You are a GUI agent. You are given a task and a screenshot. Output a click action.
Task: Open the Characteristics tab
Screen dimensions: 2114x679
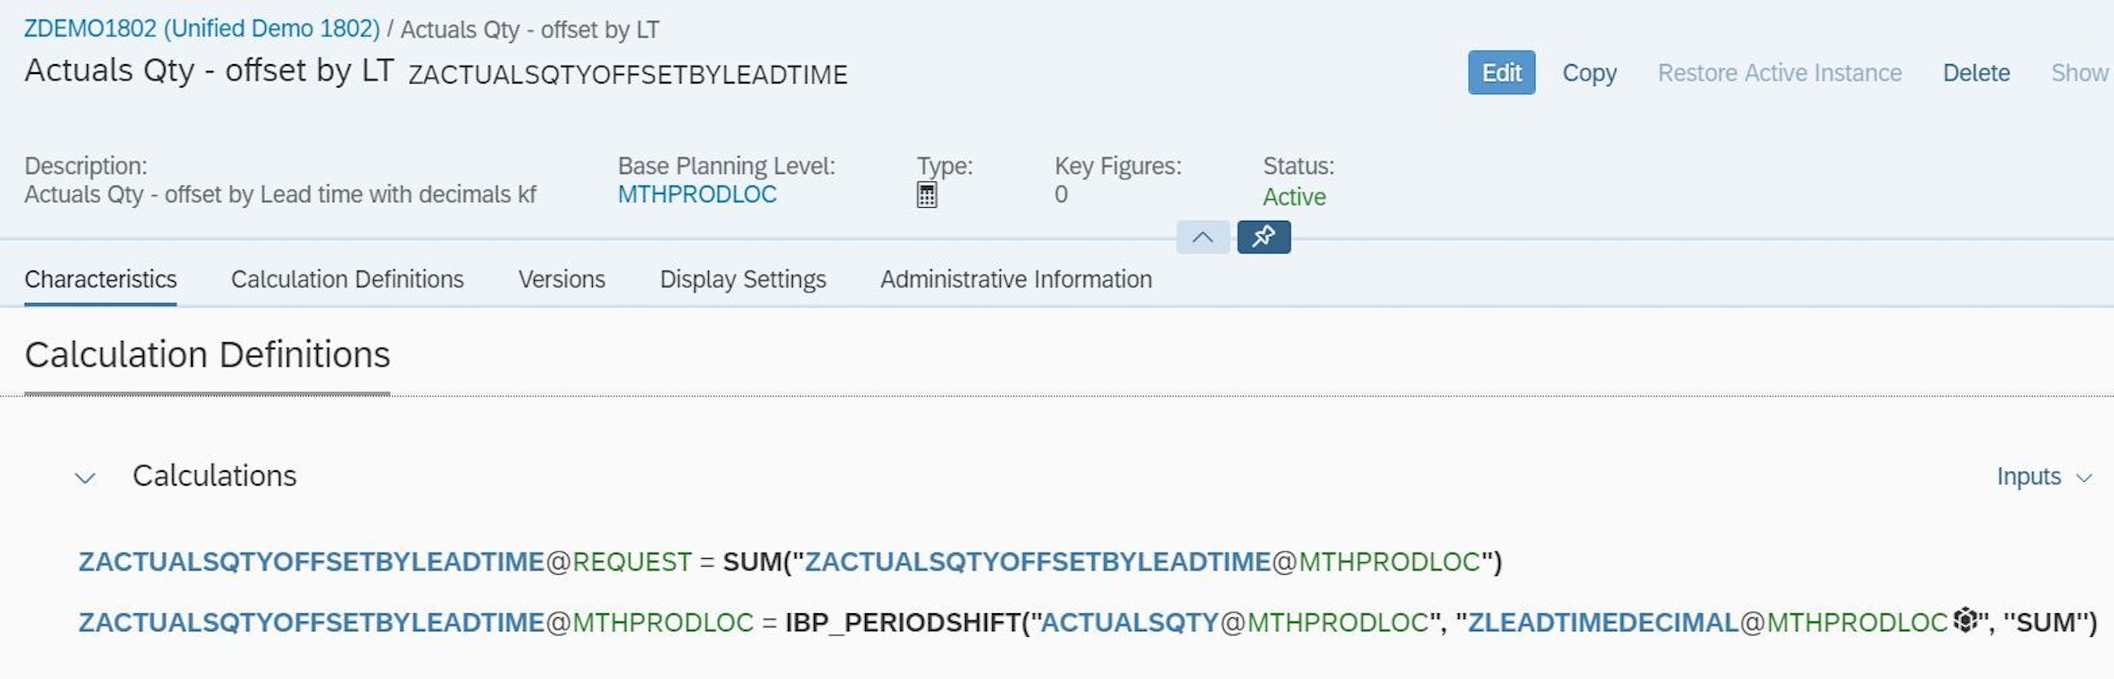pyautogui.click(x=100, y=279)
